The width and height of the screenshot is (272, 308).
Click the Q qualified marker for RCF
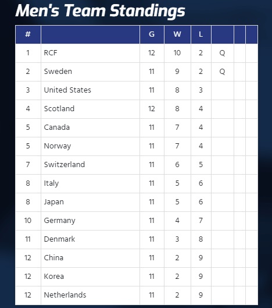click(222, 53)
